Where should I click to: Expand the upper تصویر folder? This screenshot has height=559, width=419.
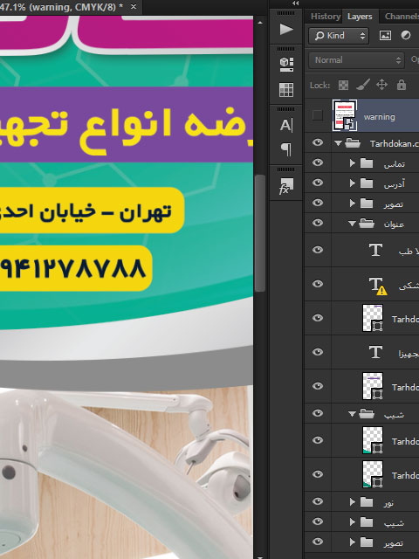(352, 204)
